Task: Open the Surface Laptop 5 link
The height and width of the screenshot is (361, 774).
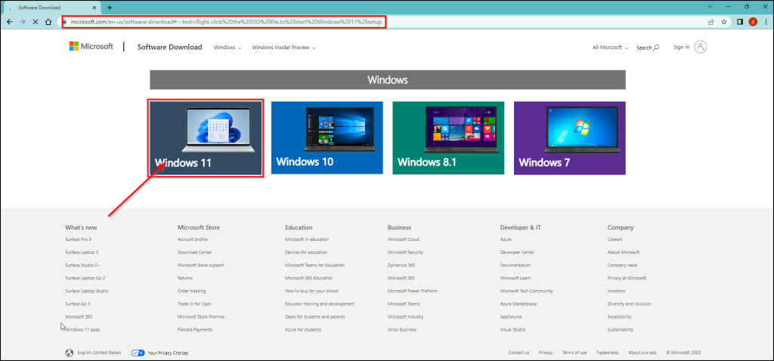Action: tap(82, 252)
